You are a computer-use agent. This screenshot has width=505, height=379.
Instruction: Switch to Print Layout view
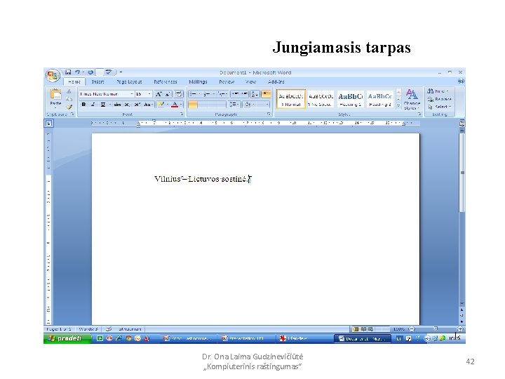(x=356, y=329)
